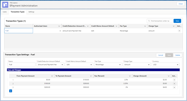Image resolution: width=187 pixels, height=101 pixels.
Task: Expand Credit/Deduction Amount Default combo box
Action: coord(50,65)
